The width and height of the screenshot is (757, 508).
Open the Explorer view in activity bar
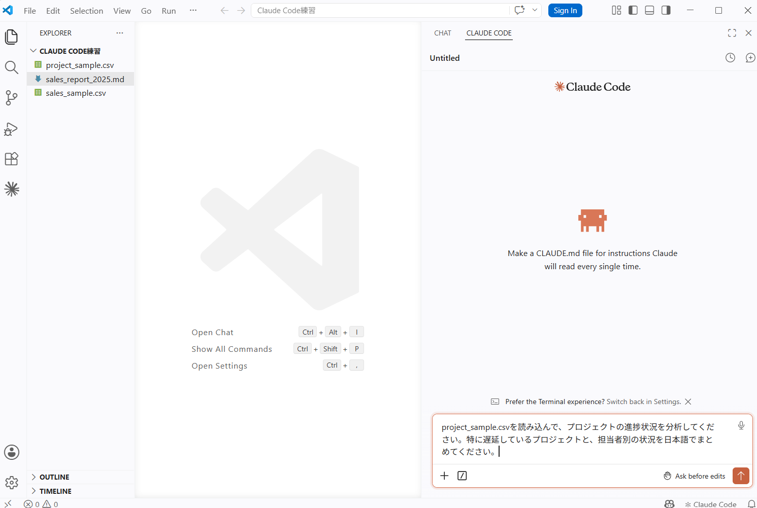coord(12,37)
